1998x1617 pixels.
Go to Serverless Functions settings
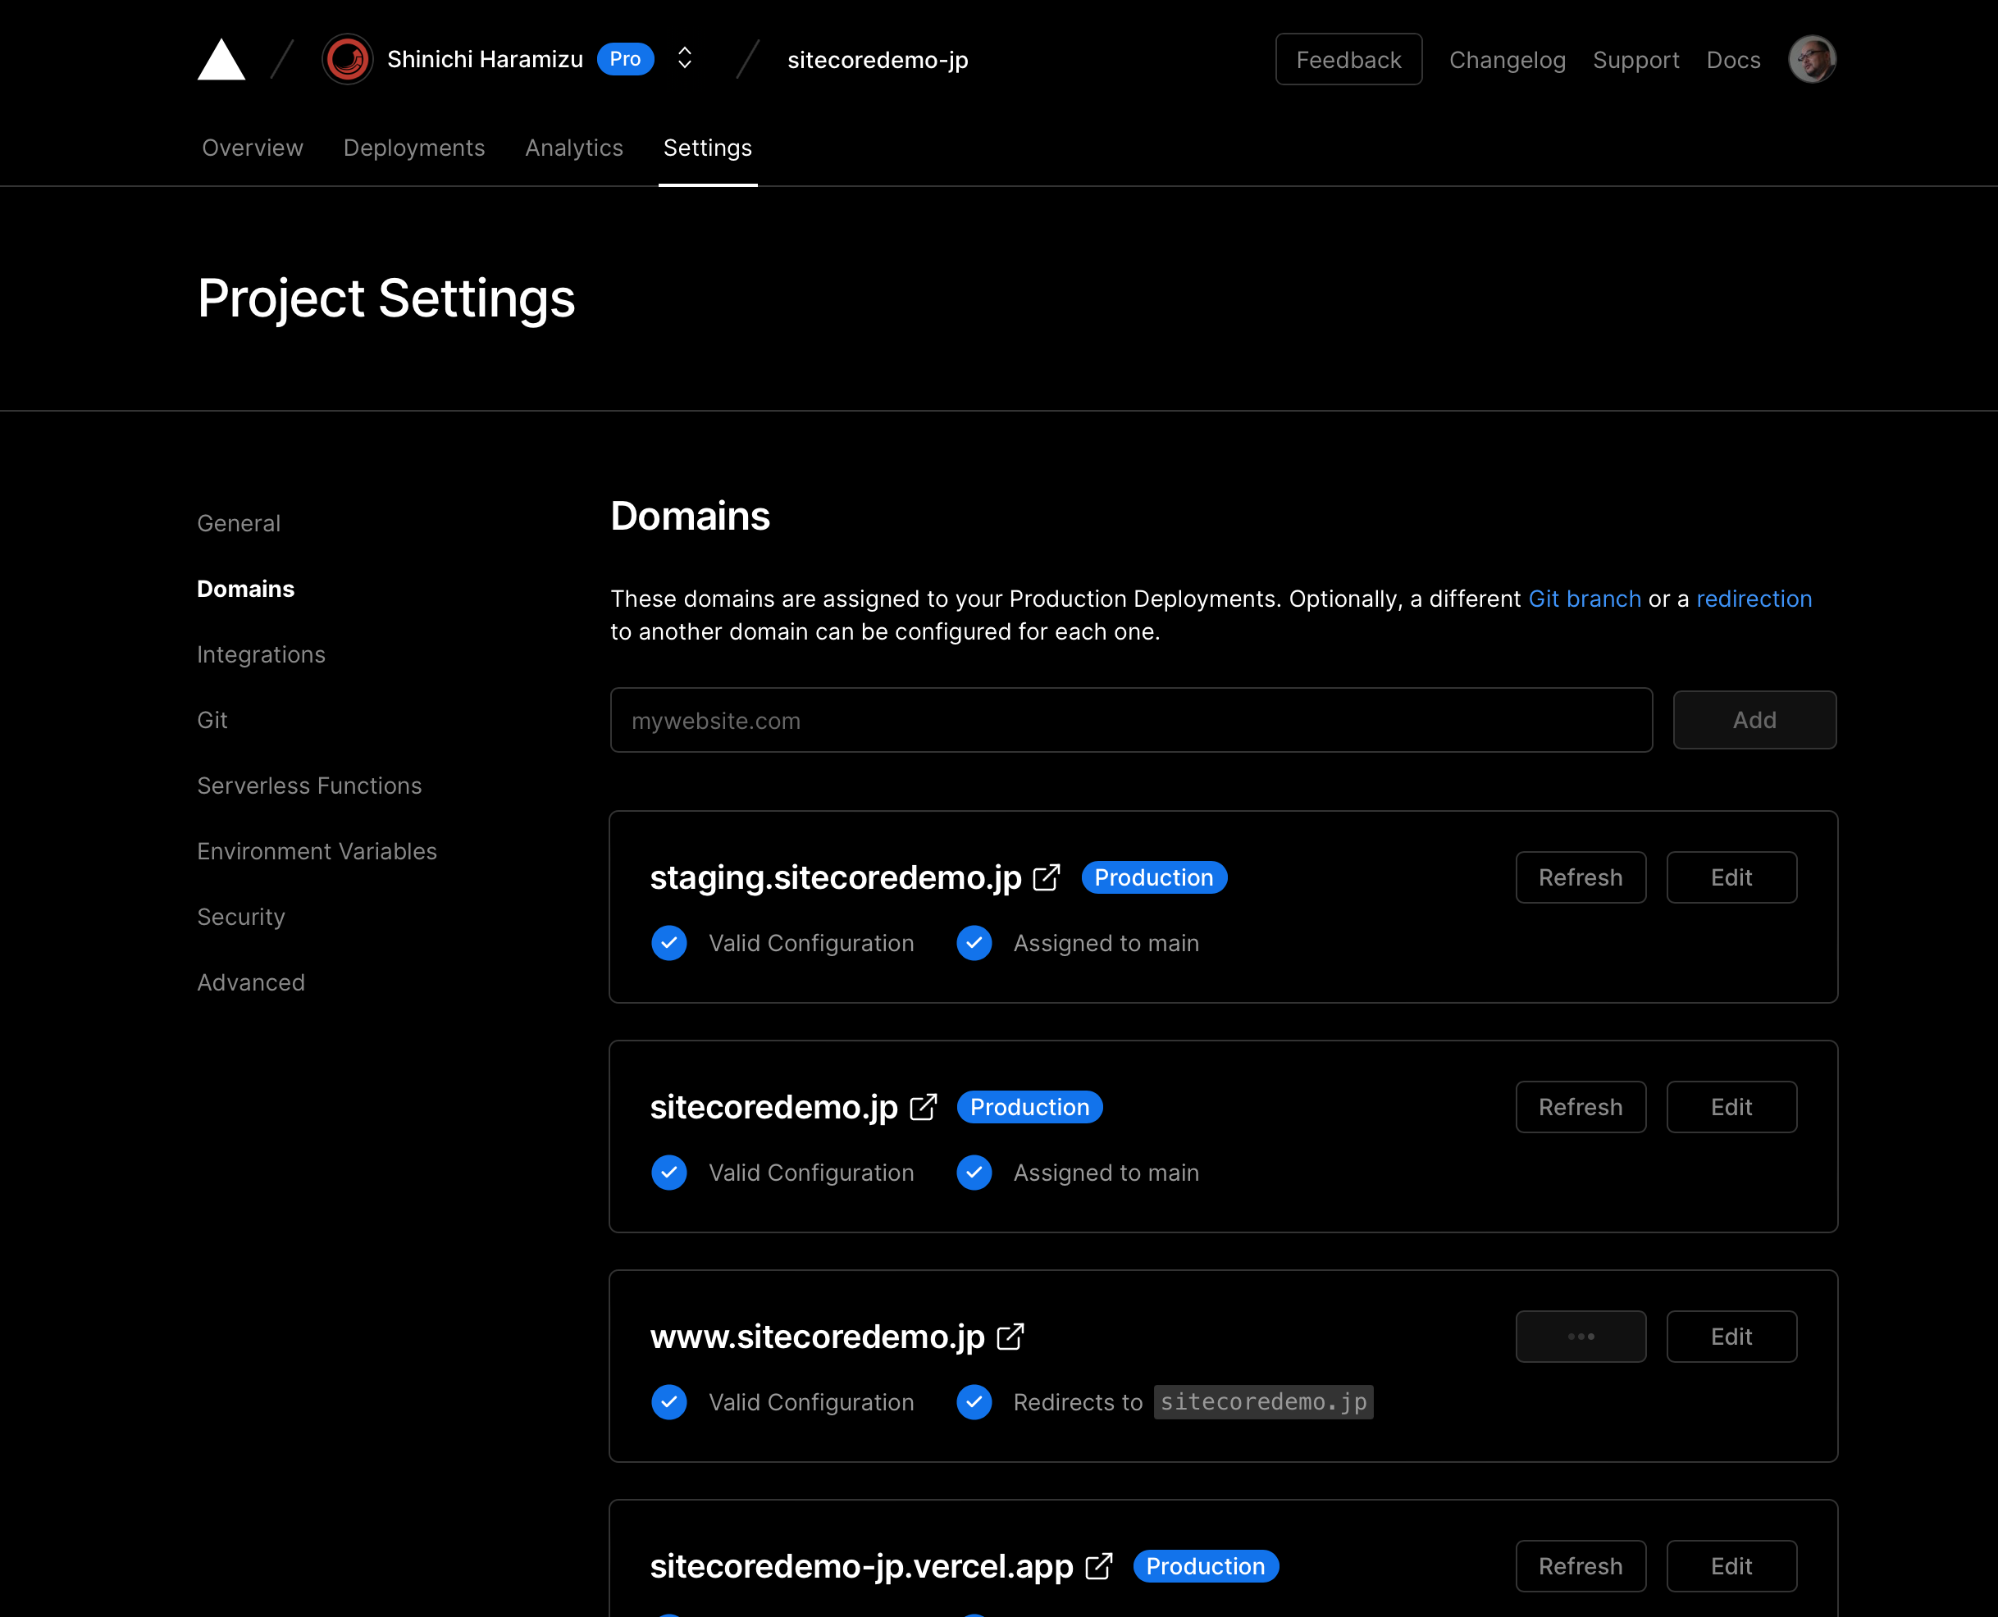pos(309,786)
